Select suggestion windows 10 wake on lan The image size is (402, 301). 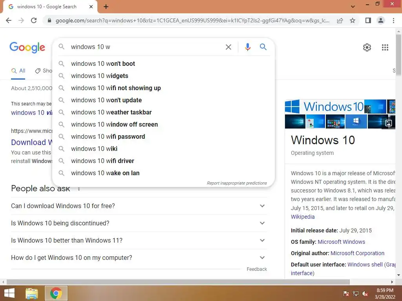coord(163,173)
